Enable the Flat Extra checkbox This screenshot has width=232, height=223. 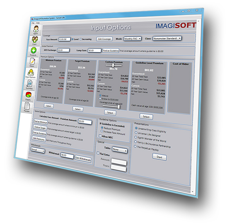(98, 153)
